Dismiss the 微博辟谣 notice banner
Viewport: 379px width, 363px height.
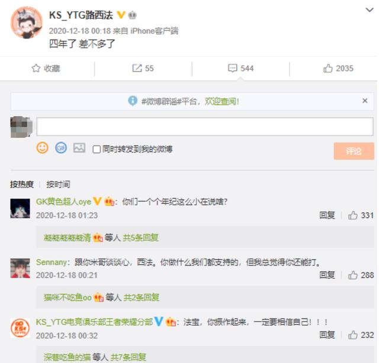pos(365,101)
